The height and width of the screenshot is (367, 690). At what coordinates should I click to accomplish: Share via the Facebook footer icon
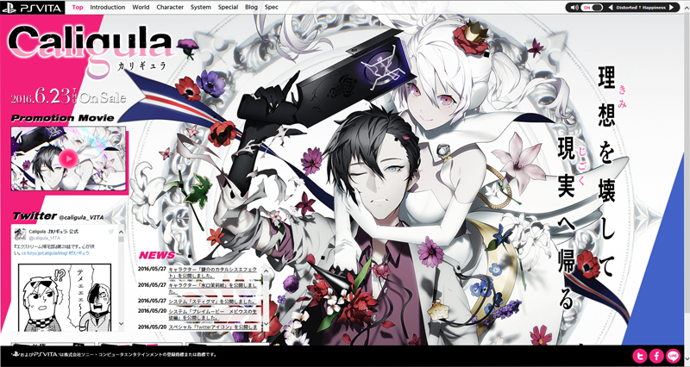point(656,356)
